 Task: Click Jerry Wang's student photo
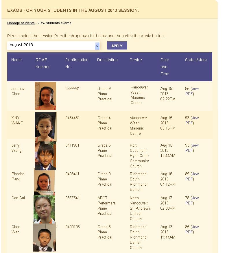(45, 156)
